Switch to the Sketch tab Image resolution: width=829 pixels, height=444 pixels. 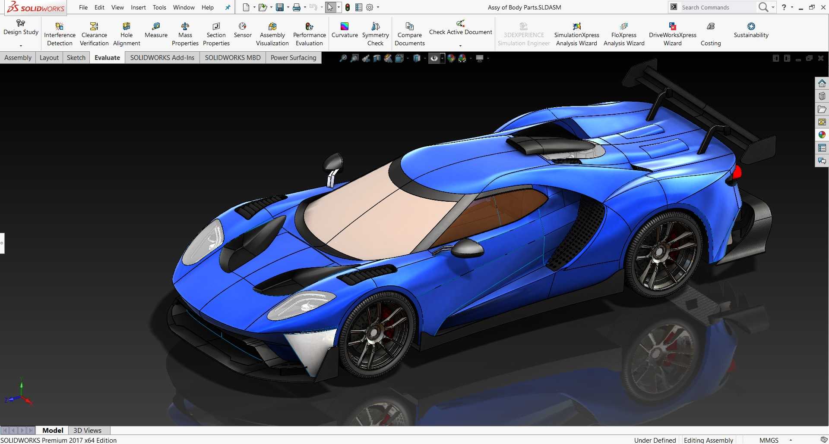[76, 57]
